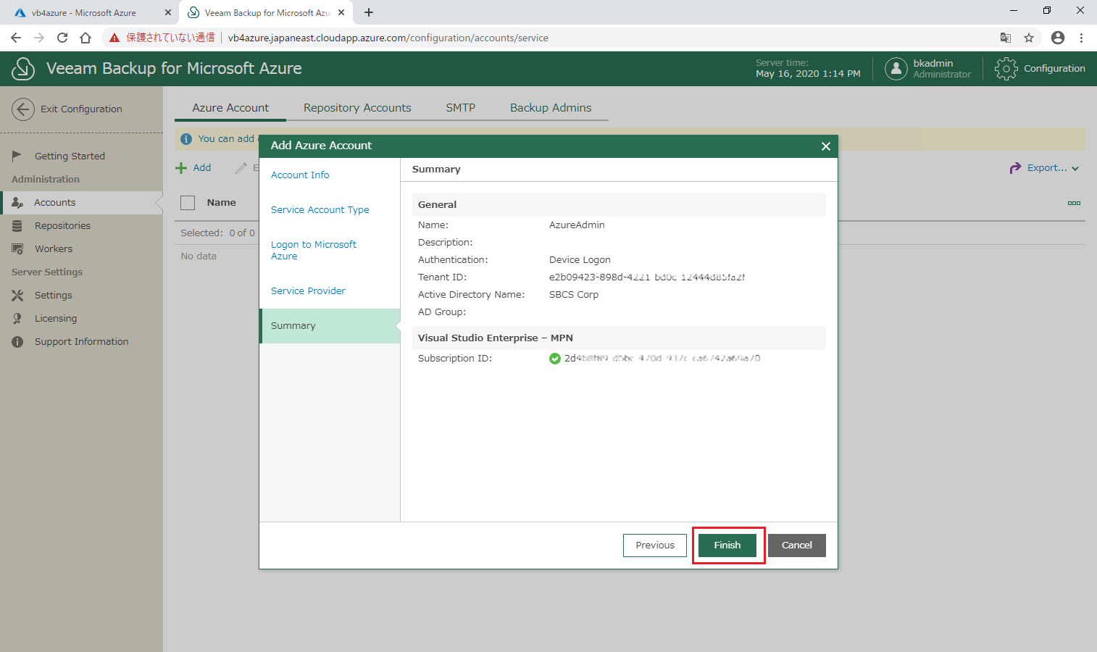
Task: Click the Repositories database icon
Action: click(x=17, y=226)
